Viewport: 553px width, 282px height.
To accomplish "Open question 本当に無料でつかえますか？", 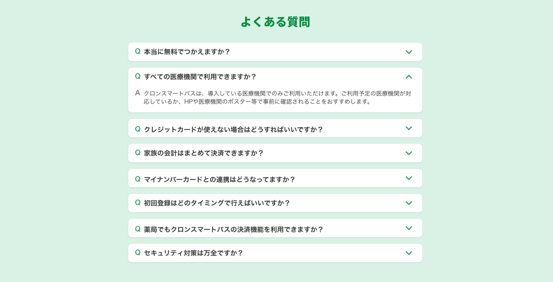I will [x=275, y=52].
